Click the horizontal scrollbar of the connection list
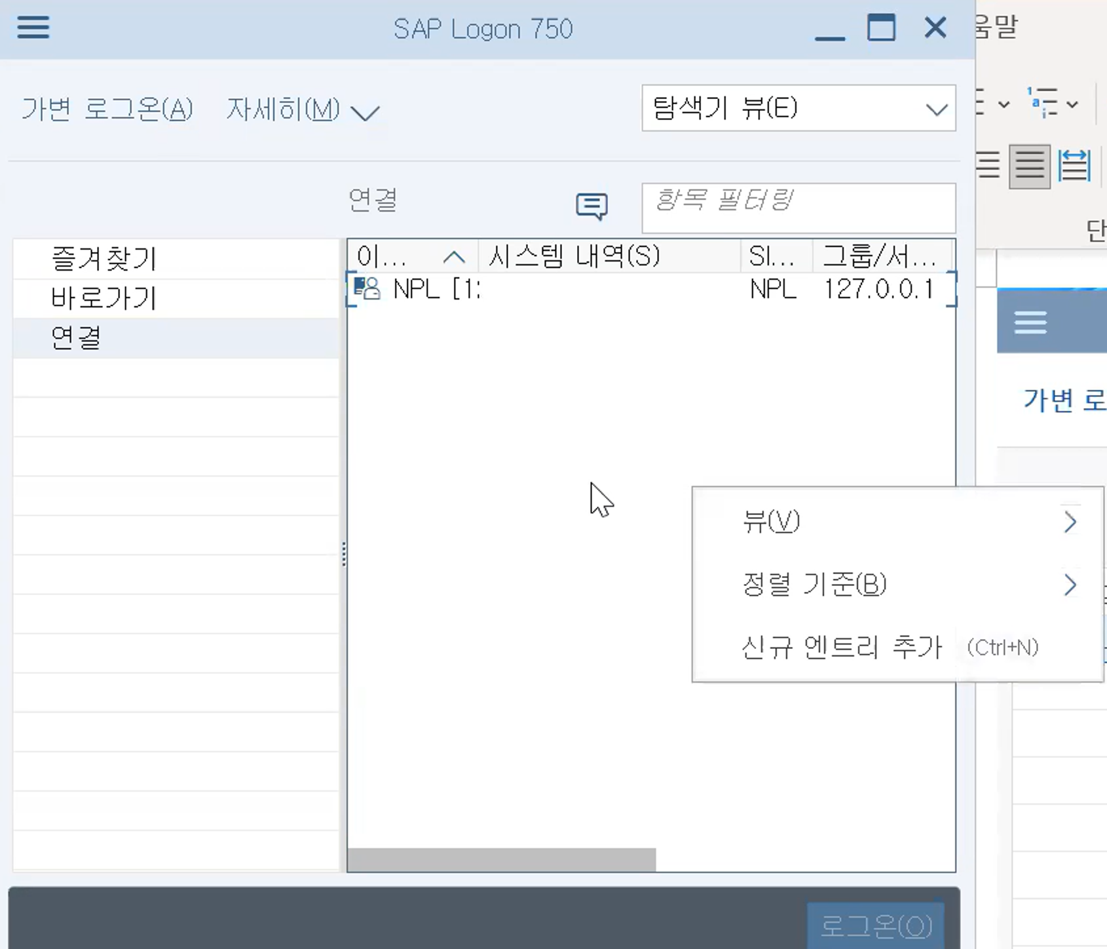 coord(502,860)
